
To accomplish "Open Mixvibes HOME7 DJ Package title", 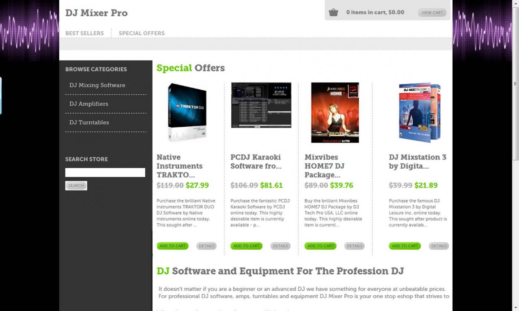I will pyautogui.click(x=324, y=166).
